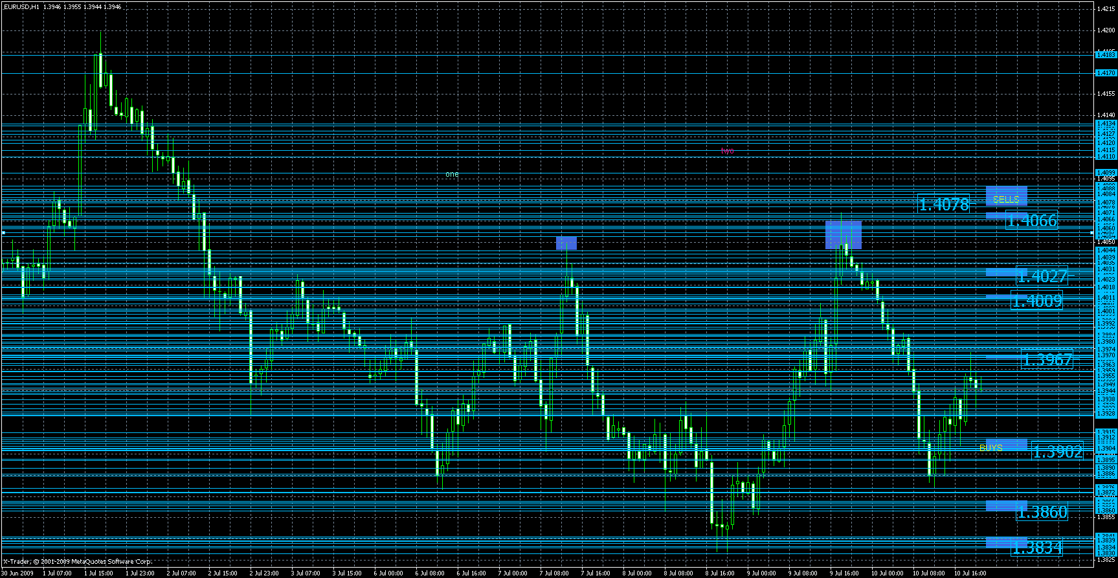Click the 1.4155 price scale label
The width and height of the screenshot is (1118, 578).
tap(1106, 94)
